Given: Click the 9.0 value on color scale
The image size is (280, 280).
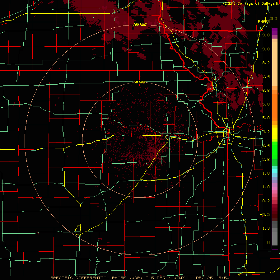Looking at the screenshot, I should tap(266, 49).
